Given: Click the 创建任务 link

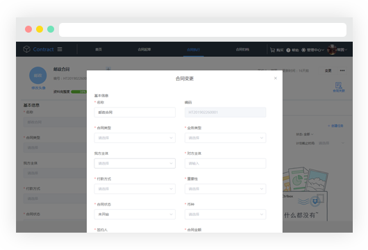Looking at the screenshot, I should (335, 126).
